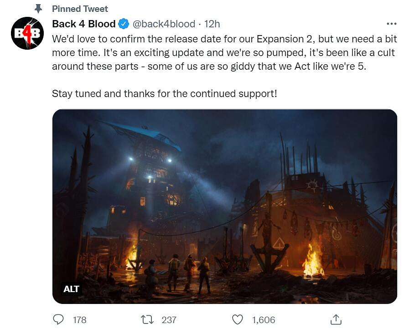Open the 12h timestamp link

[212, 24]
